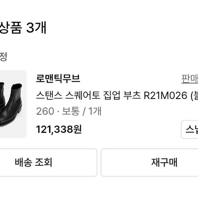Screen dimensions: 198x198
Task: Click the 3개 count in the heading
Action: click(36, 27)
